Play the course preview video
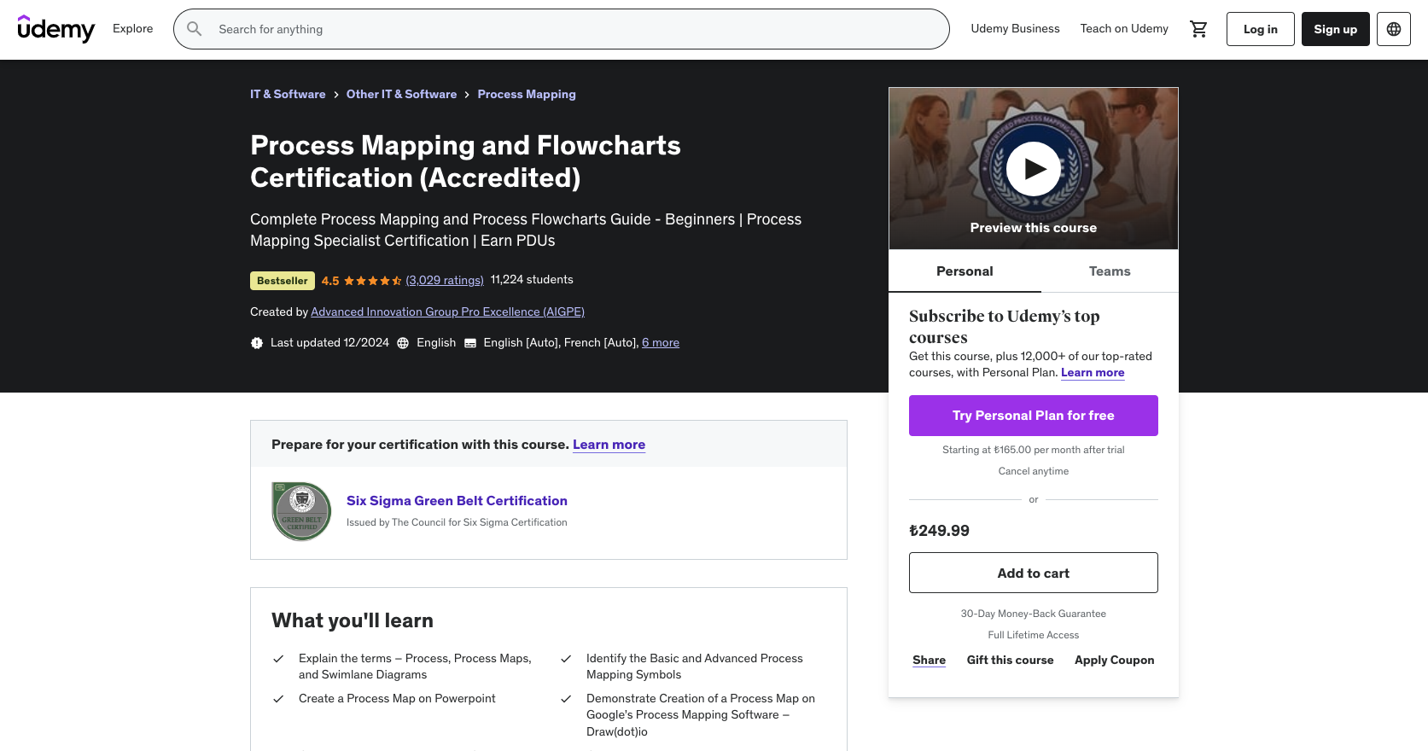Image resolution: width=1428 pixels, height=751 pixels. (1033, 169)
